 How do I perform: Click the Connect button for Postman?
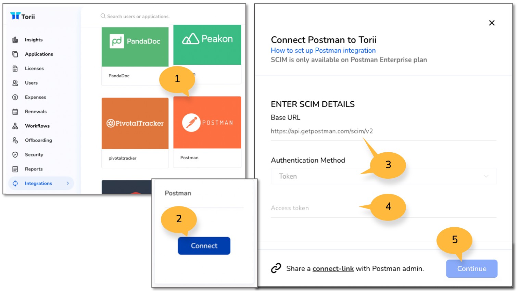pyautogui.click(x=204, y=246)
